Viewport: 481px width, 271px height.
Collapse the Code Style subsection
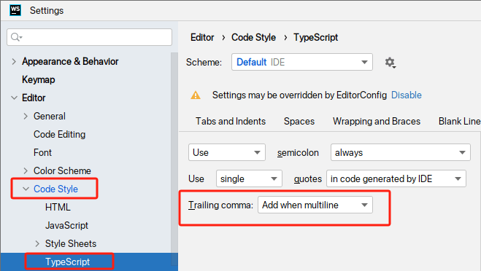pyautogui.click(x=26, y=189)
